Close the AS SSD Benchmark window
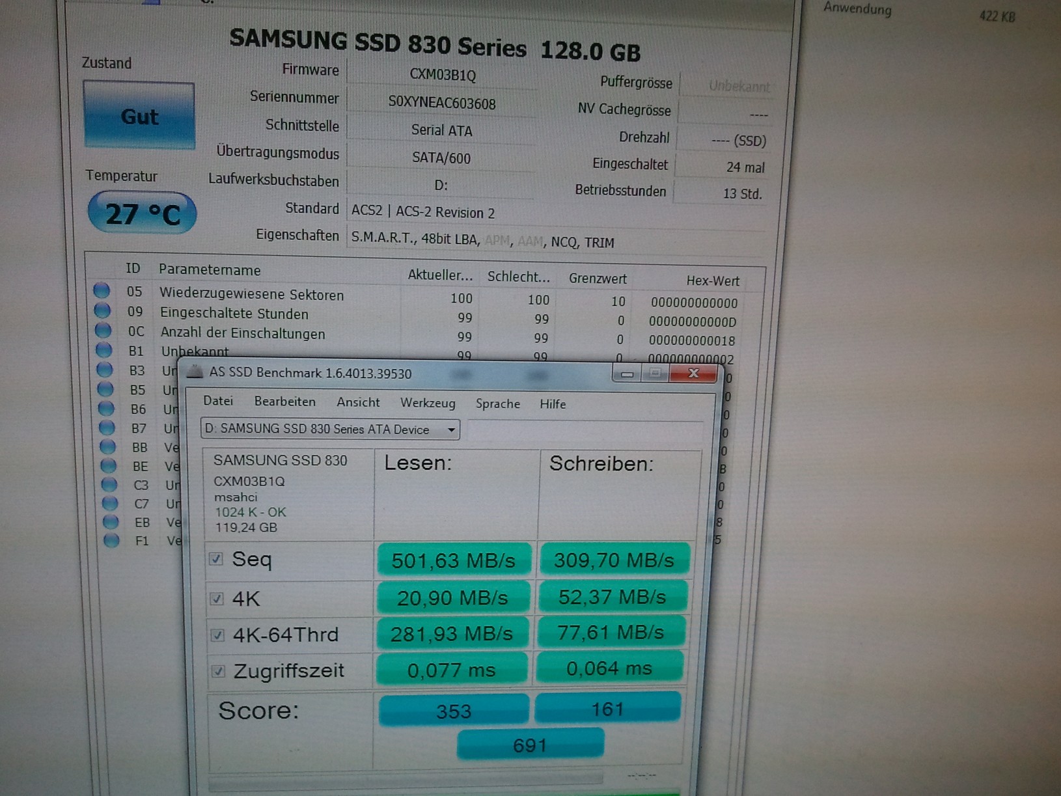 [694, 373]
